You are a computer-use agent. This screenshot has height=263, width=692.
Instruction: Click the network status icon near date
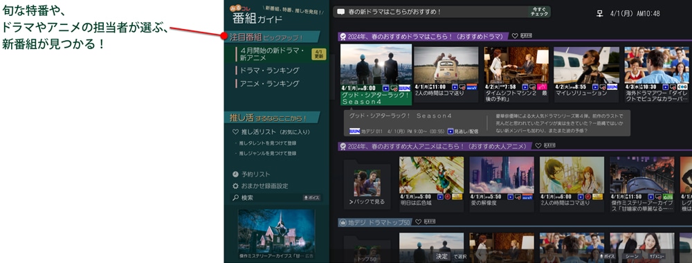point(599,13)
